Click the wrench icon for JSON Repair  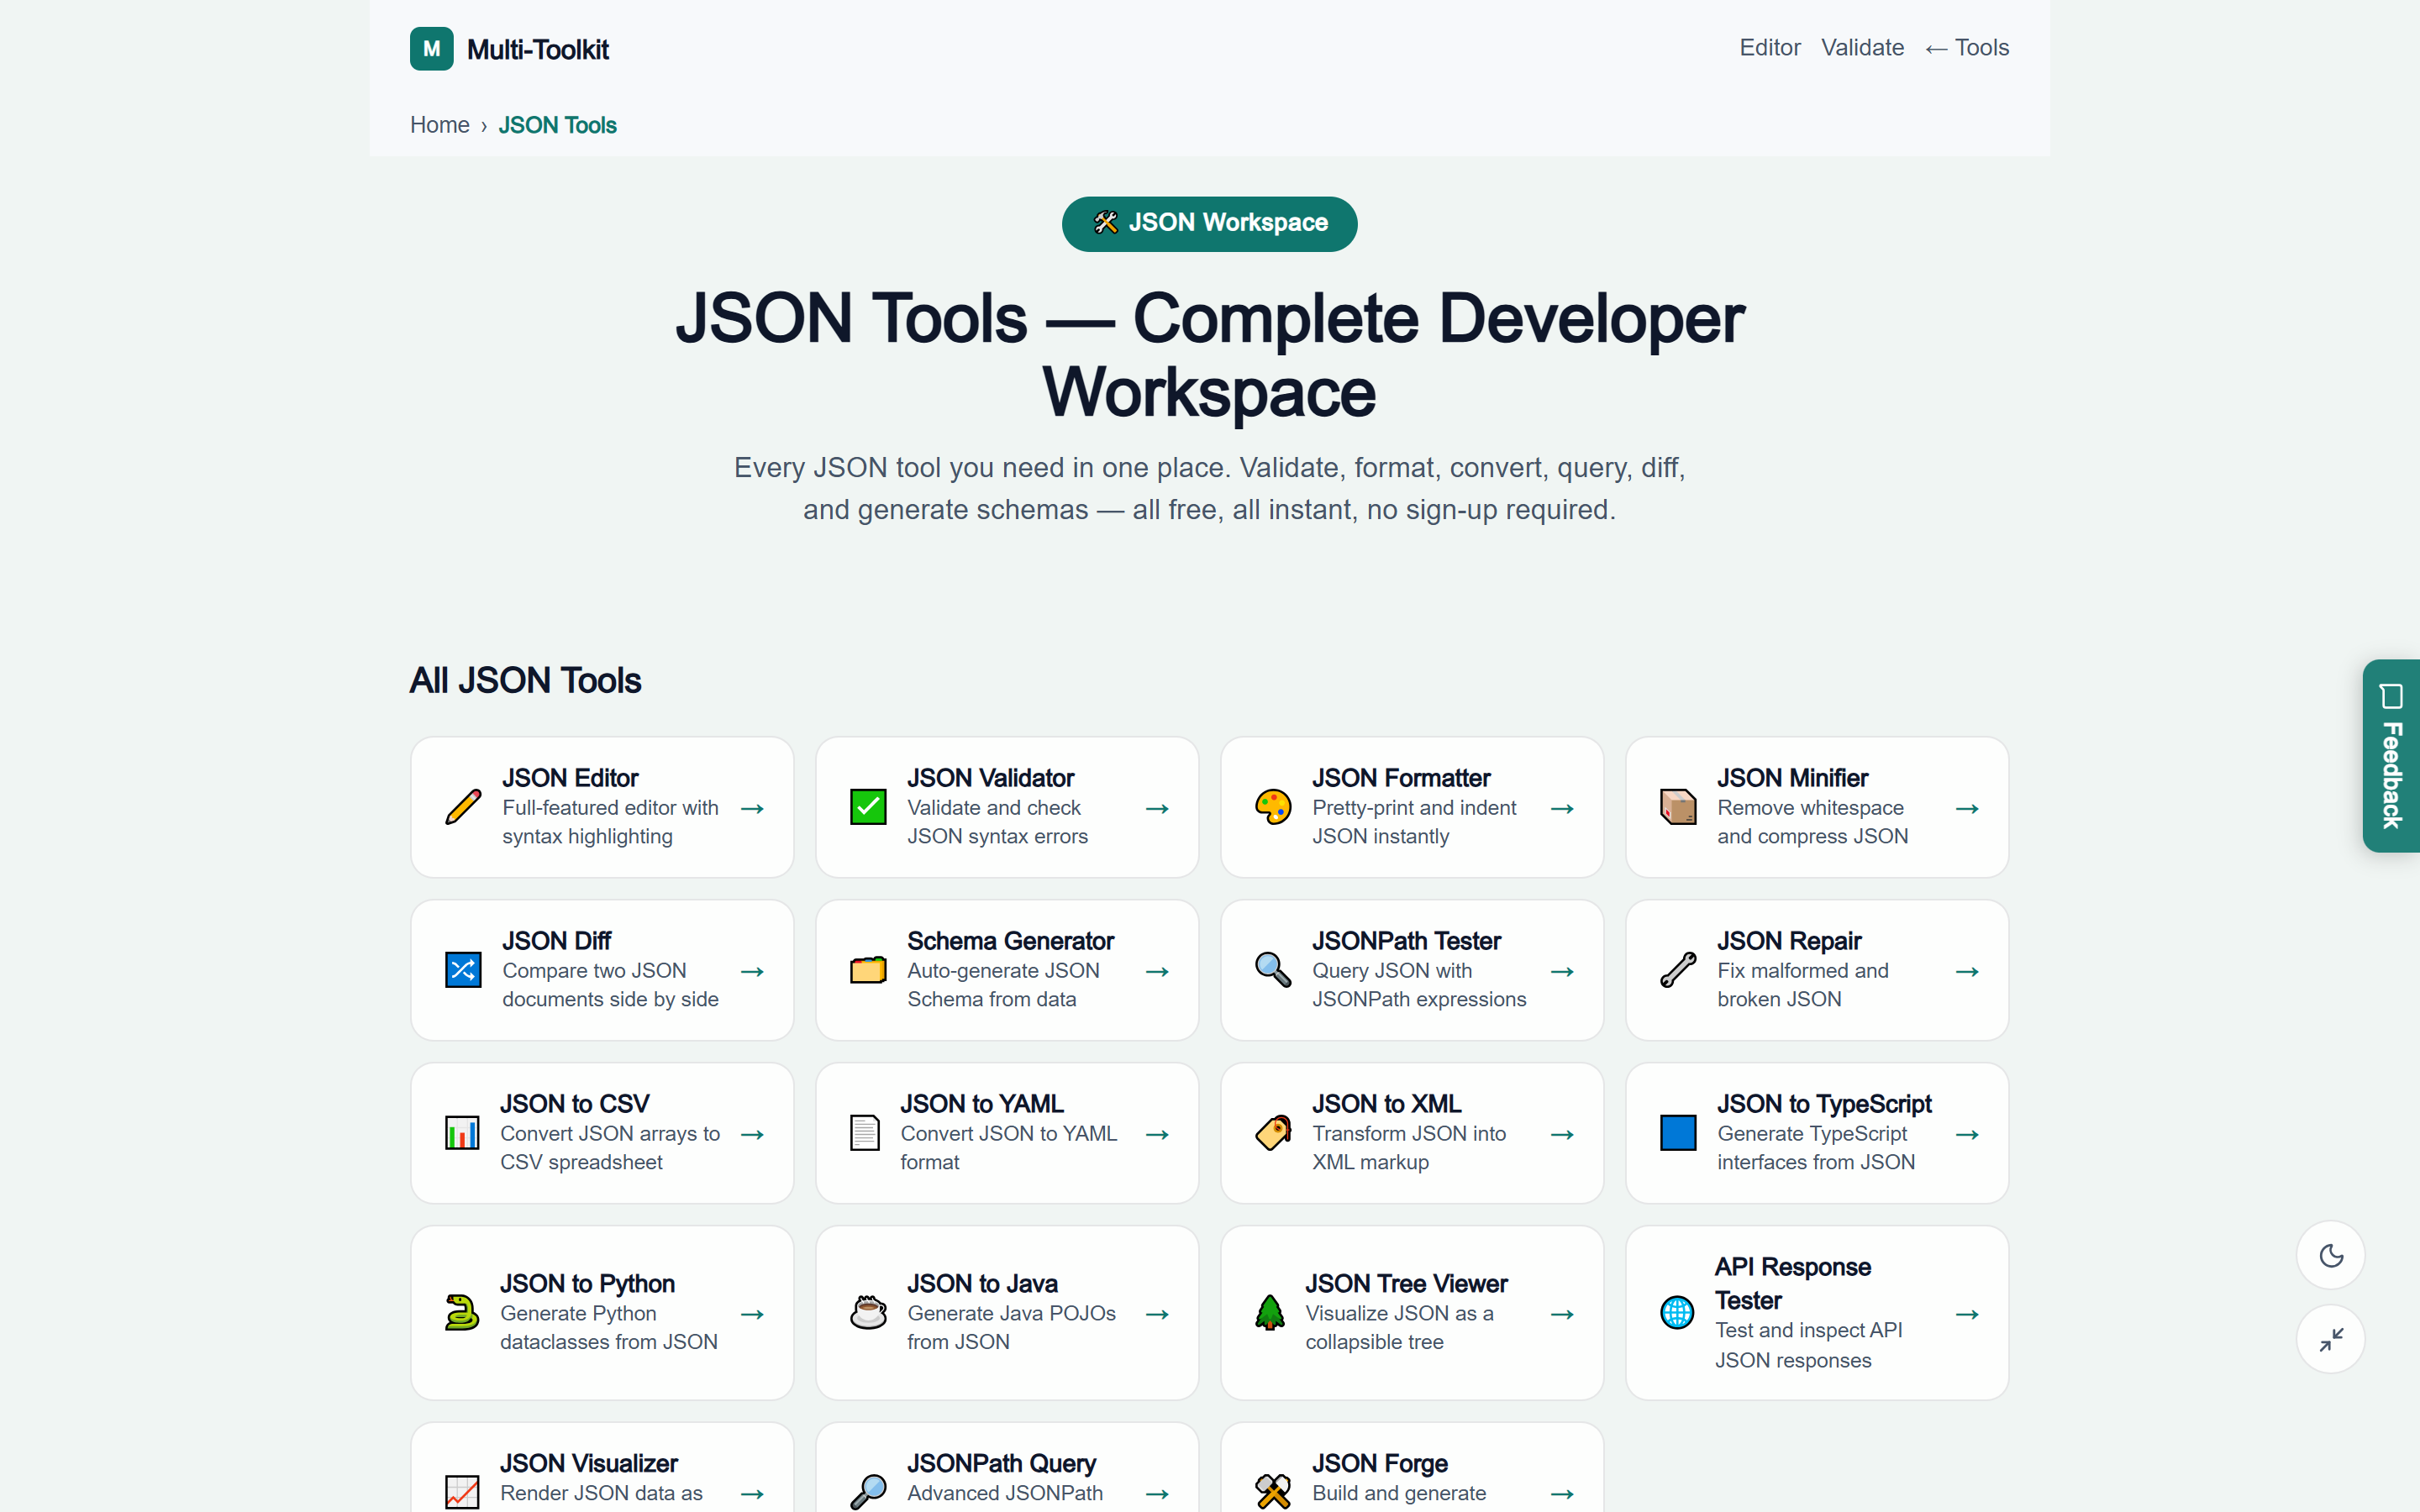1678,970
